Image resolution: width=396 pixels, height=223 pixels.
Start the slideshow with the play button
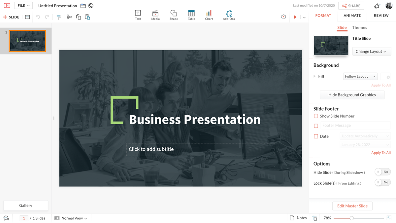click(x=295, y=17)
